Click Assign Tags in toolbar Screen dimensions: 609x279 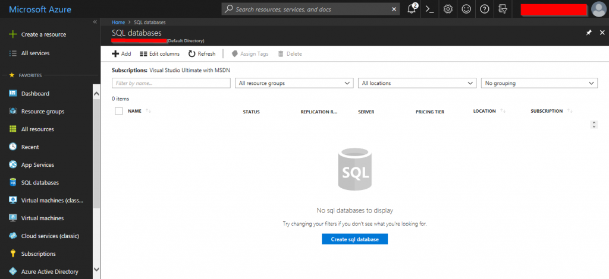(250, 54)
